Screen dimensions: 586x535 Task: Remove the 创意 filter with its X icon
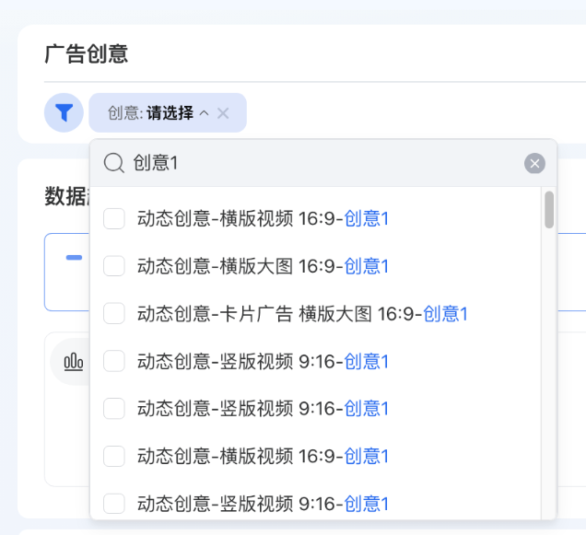(x=223, y=113)
